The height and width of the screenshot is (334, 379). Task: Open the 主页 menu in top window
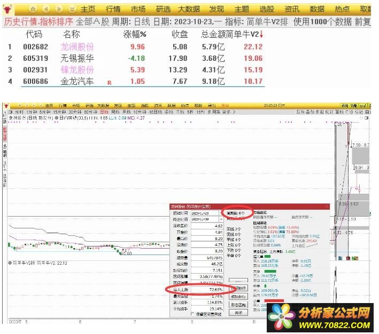click(88, 9)
